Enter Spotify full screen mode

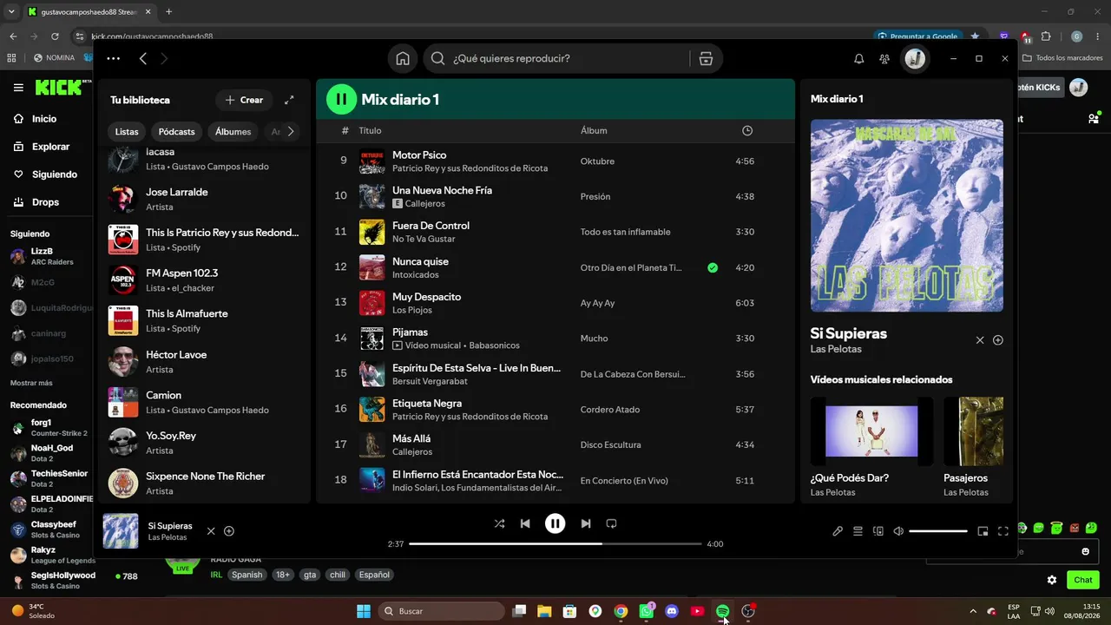pyautogui.click(x=1003, y=531)
